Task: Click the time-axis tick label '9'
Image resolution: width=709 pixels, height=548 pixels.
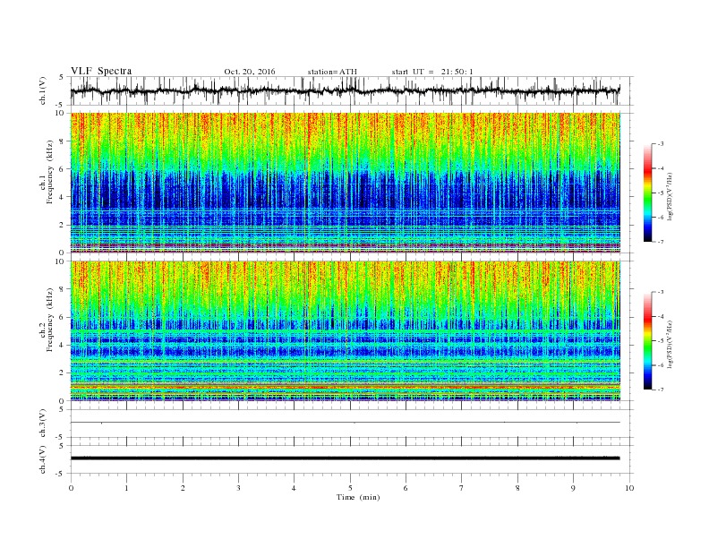Action: [573, 488]
